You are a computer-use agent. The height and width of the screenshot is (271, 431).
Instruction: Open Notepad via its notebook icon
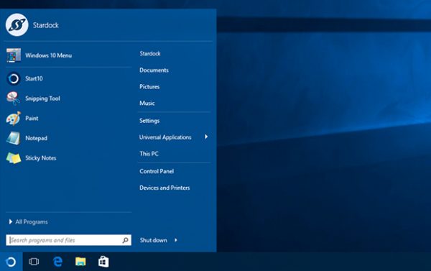(x=14, y=138)
